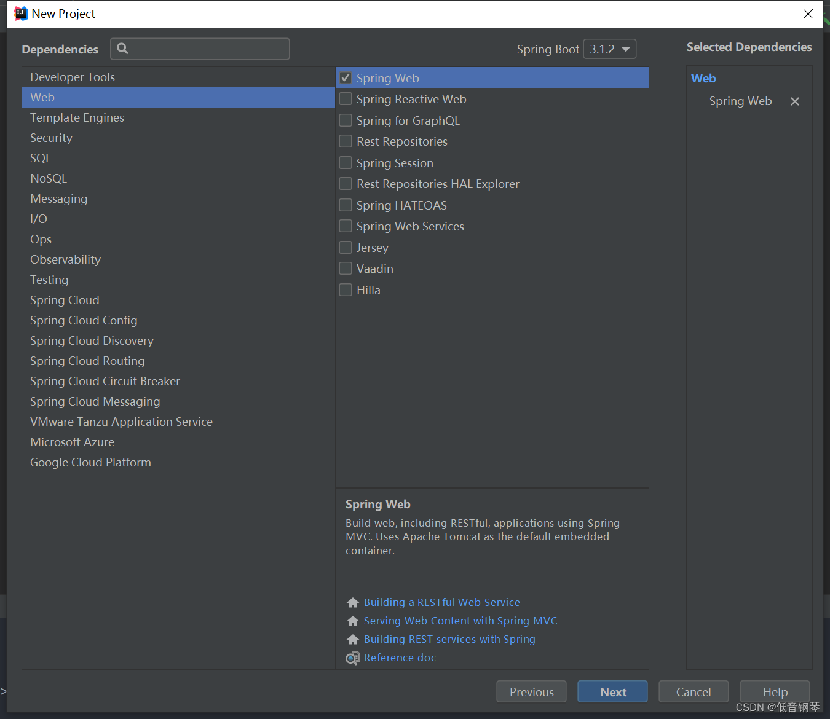Select Spring Cloud Discovery category
Viewport: 830px width, 719px height.
(x=178, y=340)
